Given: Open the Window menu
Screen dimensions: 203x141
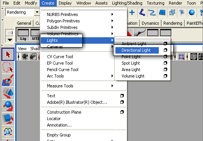Looking at the screenshot, I should point(83,3).
